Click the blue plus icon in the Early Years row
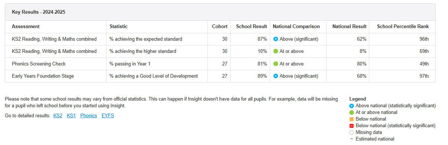 276,76
